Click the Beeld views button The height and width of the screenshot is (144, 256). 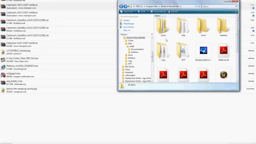tap(142, 12)
